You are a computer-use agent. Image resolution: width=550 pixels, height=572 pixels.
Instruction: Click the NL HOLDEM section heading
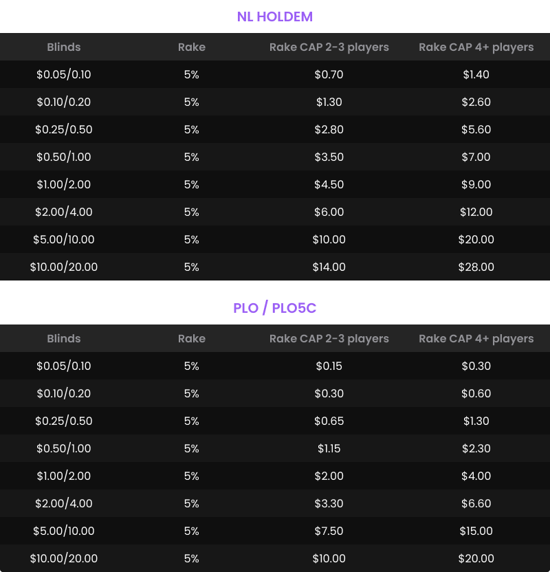[274, 16]
